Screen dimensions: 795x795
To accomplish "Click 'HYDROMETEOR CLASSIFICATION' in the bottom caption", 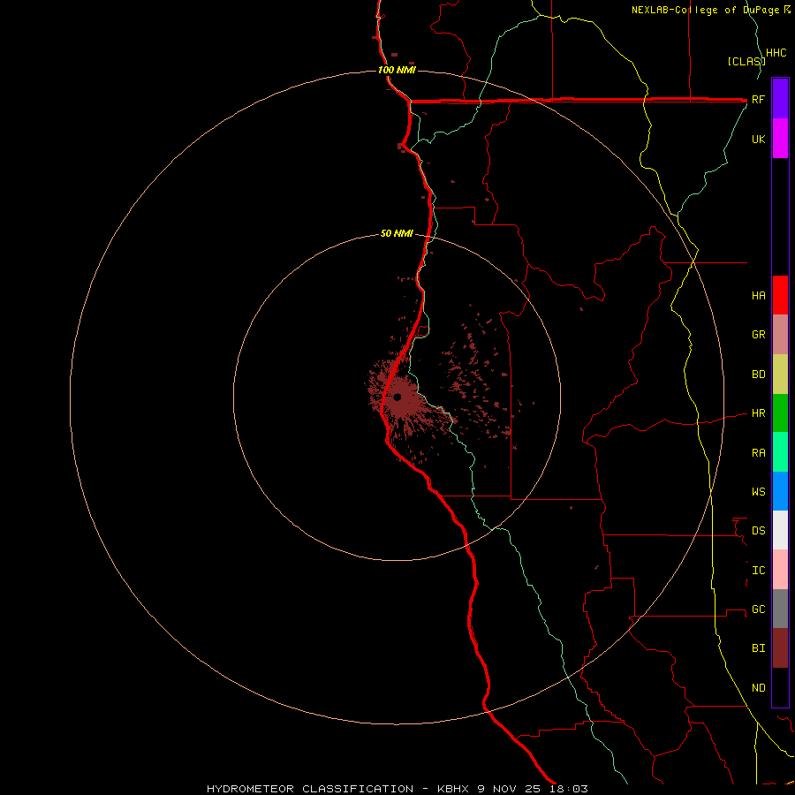I will (x=310, y=789).
